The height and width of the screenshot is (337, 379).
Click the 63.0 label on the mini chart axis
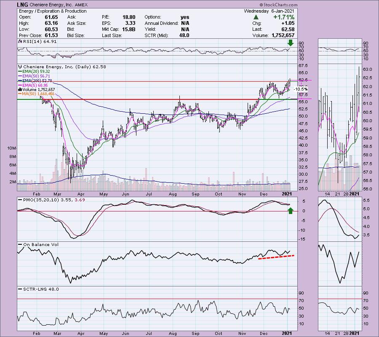pos(367,70)
